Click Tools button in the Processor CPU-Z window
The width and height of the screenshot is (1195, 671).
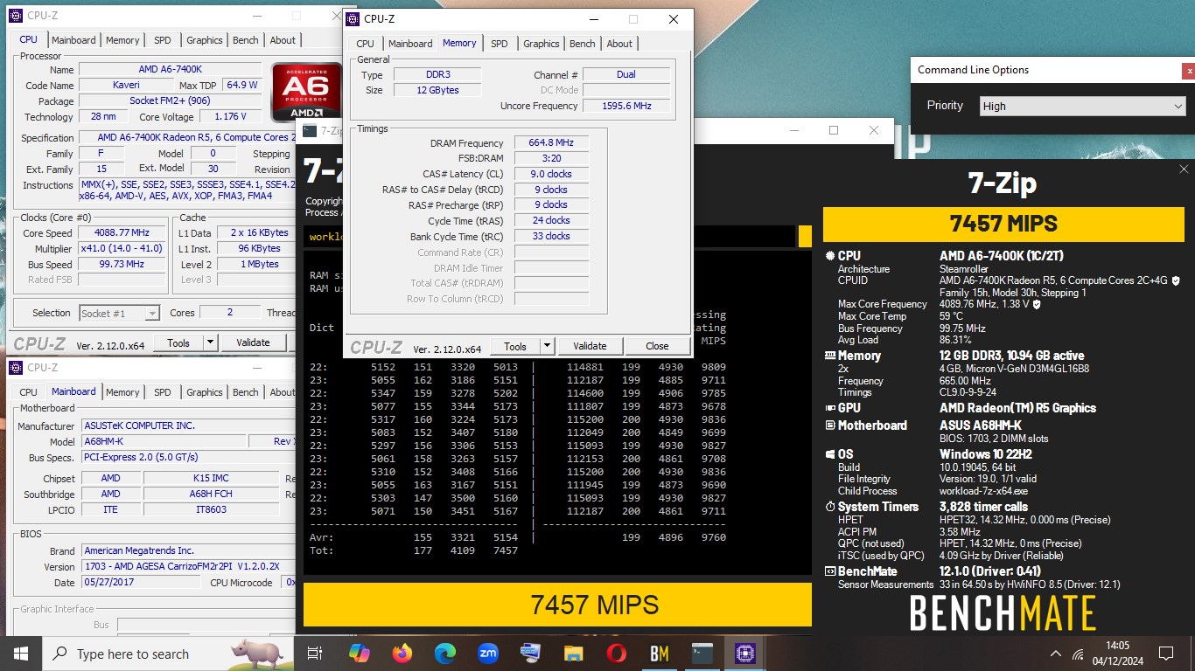[x=178, y=342]
